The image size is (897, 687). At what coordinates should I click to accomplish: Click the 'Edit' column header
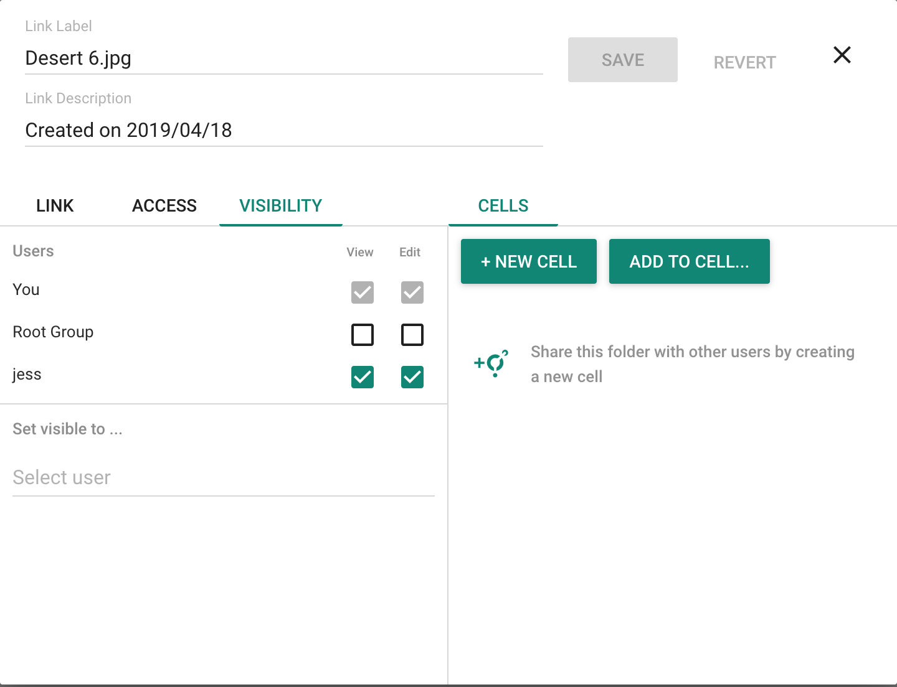[410, 252]
